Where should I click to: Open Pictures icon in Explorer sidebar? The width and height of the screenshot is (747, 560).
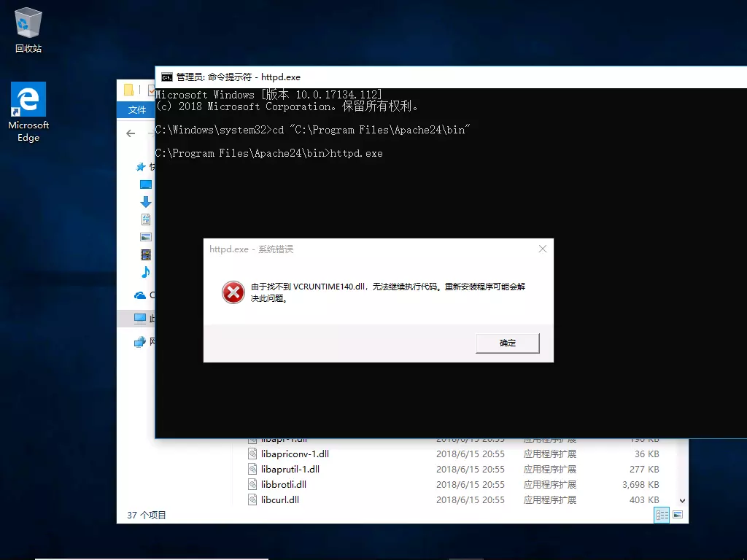146,237
